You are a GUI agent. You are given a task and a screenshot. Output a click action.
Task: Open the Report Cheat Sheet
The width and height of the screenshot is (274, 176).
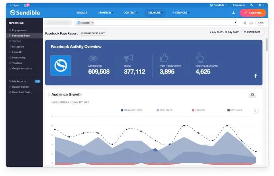92,33
